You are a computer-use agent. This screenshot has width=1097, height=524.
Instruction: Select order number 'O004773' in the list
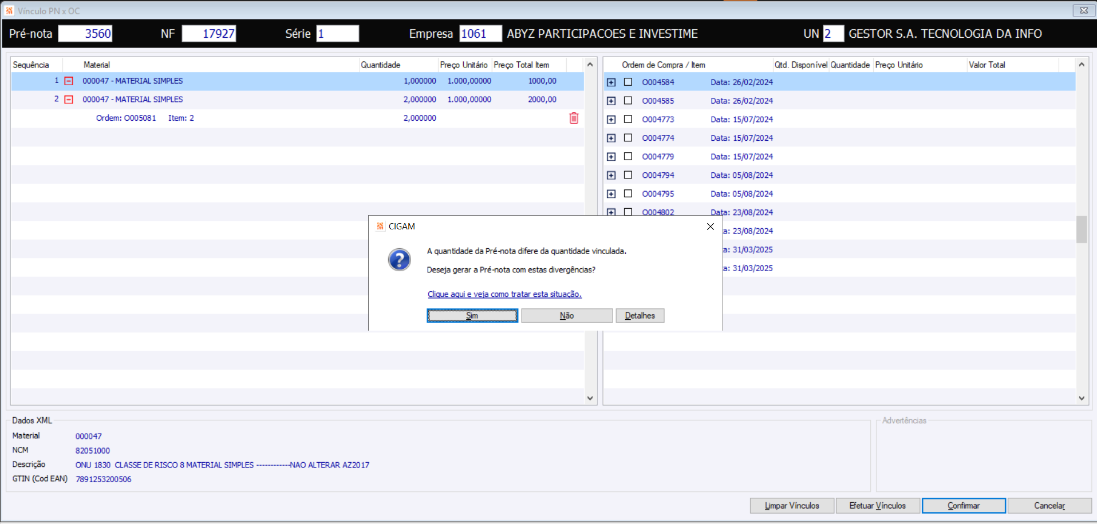pyautogui.click(x=658, y=120)
